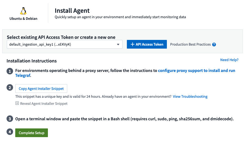
Task: Open View Troubleshooting link
Action: (x=190, y=96)
